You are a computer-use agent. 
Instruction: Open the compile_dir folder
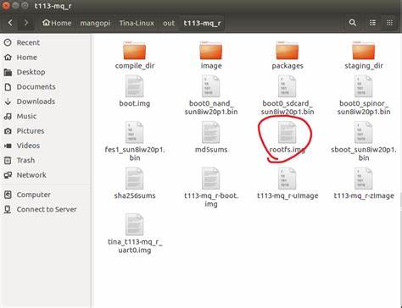click(135, 51)
